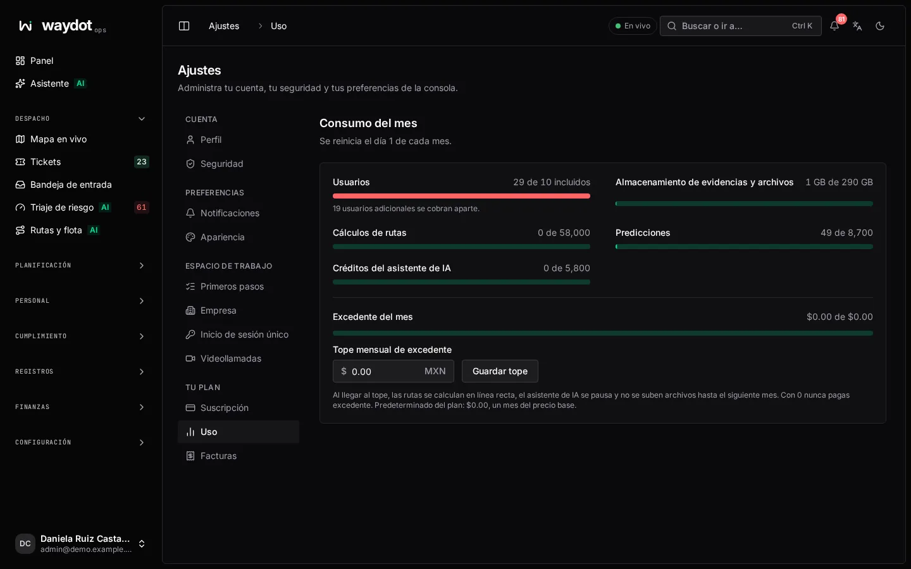Expand the Finanzas section
This screenshot has width=911, height=569.
[81, 407]
